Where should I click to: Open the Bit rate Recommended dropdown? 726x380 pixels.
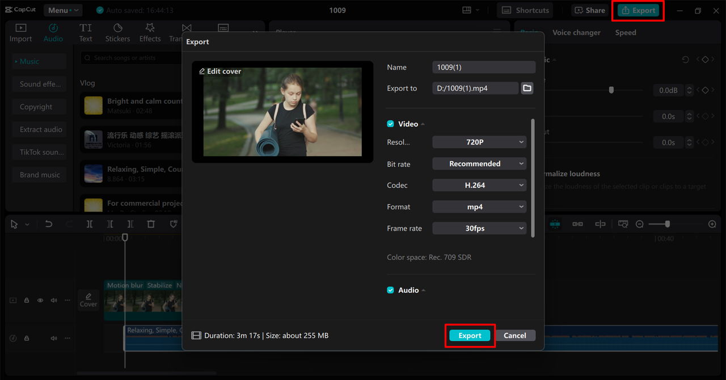[479, 164]
